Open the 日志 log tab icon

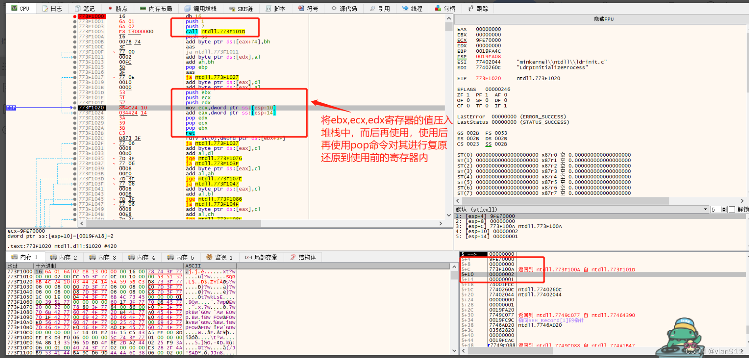tap(45, 8)
